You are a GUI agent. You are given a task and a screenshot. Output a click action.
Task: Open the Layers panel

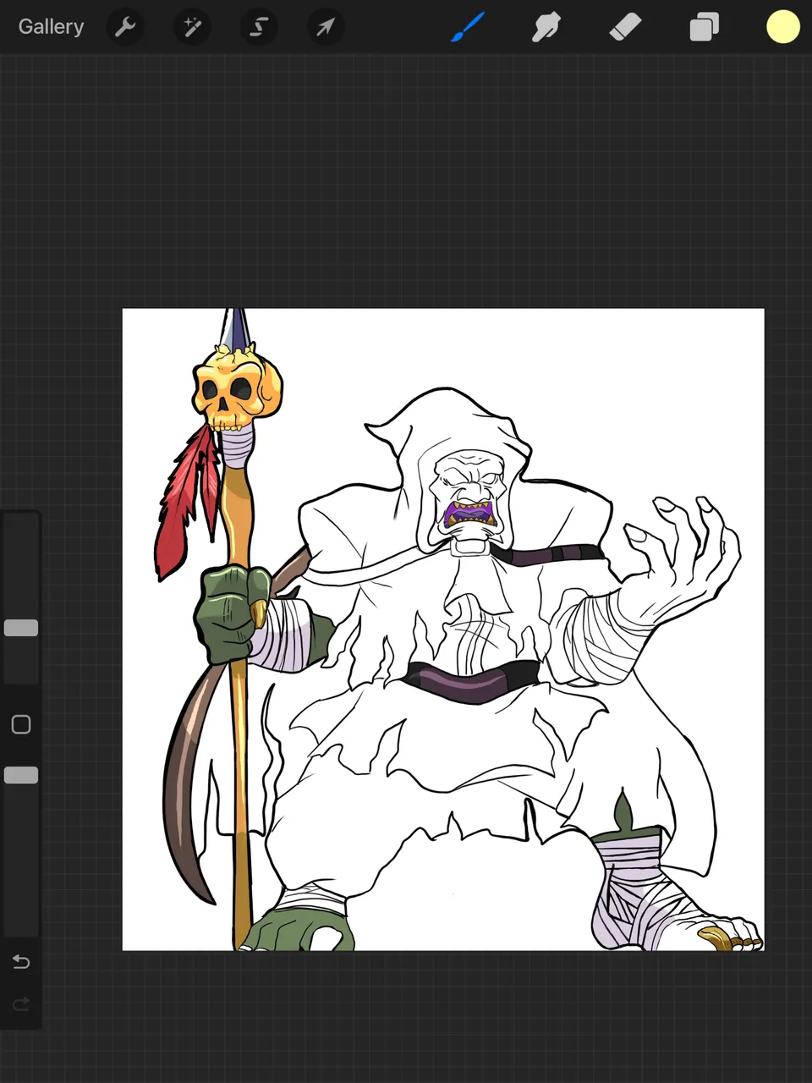(704, 27)
